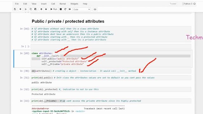This screenshot has width=203, height=114.
Task: Click 'Traceback (most recent call last)' text
Action: (104, 109)
